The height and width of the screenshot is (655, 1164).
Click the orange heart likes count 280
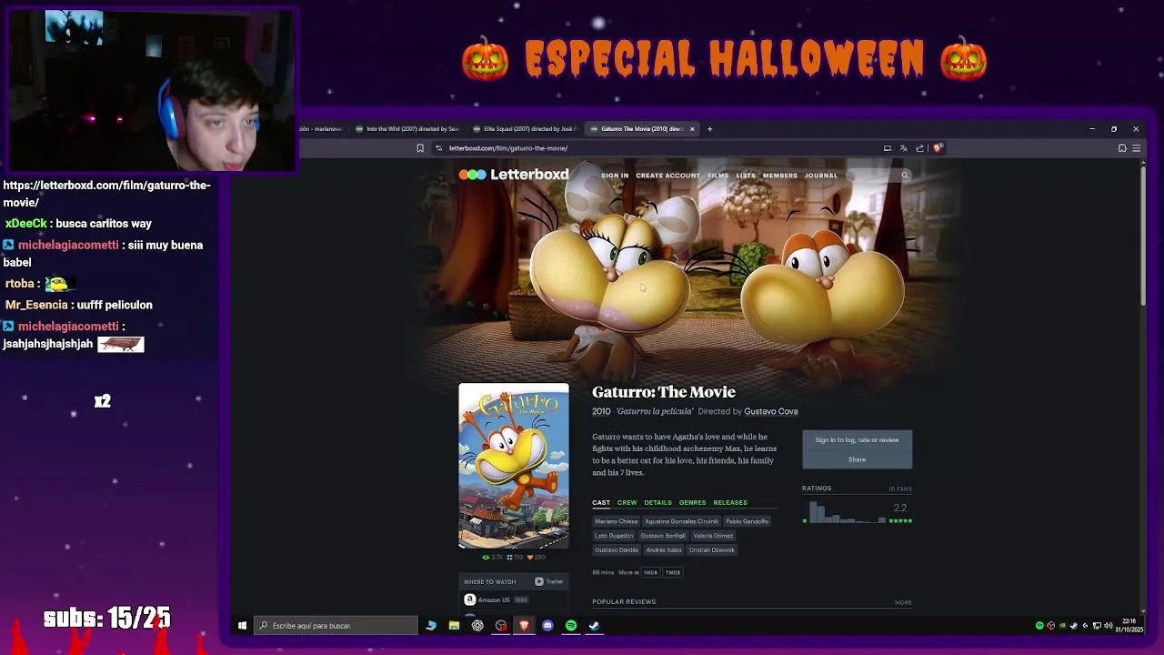click(536, 557)
